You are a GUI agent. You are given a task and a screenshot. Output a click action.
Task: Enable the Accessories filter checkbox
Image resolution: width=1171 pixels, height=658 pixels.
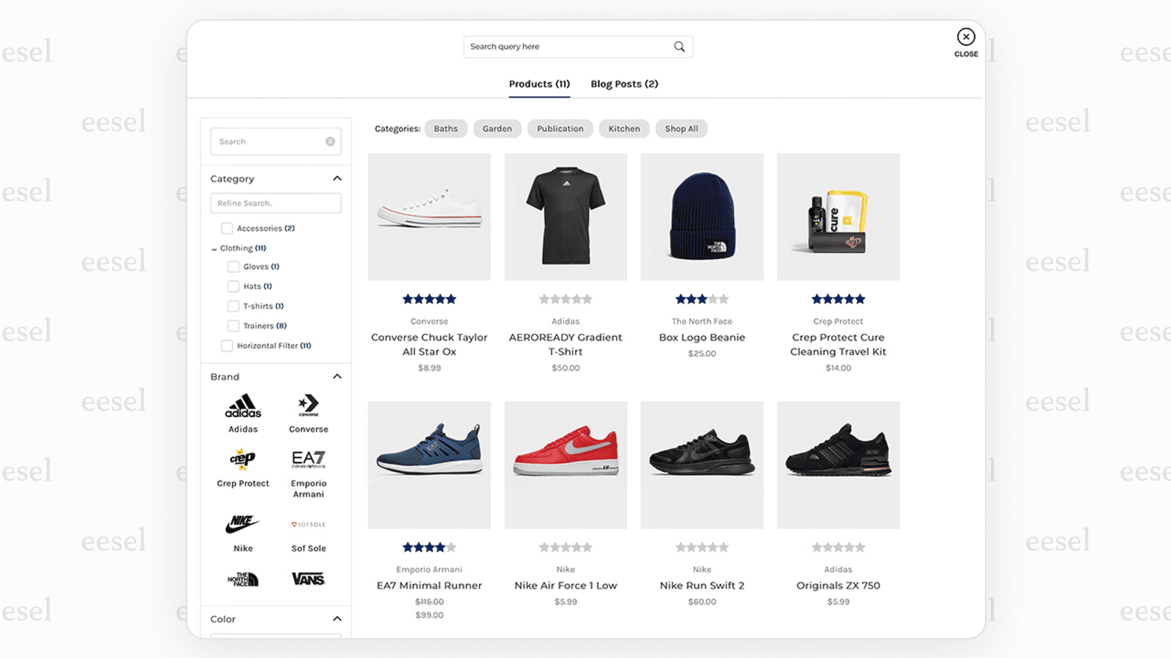click(x=227, y=228)
